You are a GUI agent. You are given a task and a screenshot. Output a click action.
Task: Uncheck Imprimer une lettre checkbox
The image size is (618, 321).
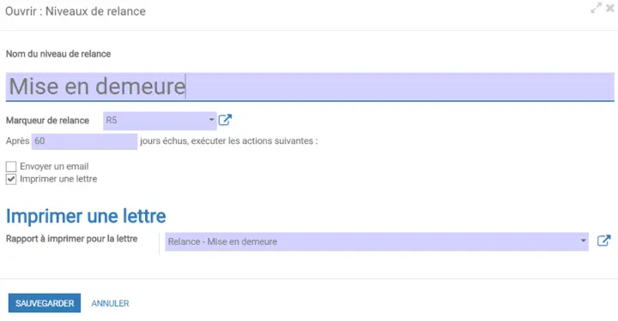11,179
